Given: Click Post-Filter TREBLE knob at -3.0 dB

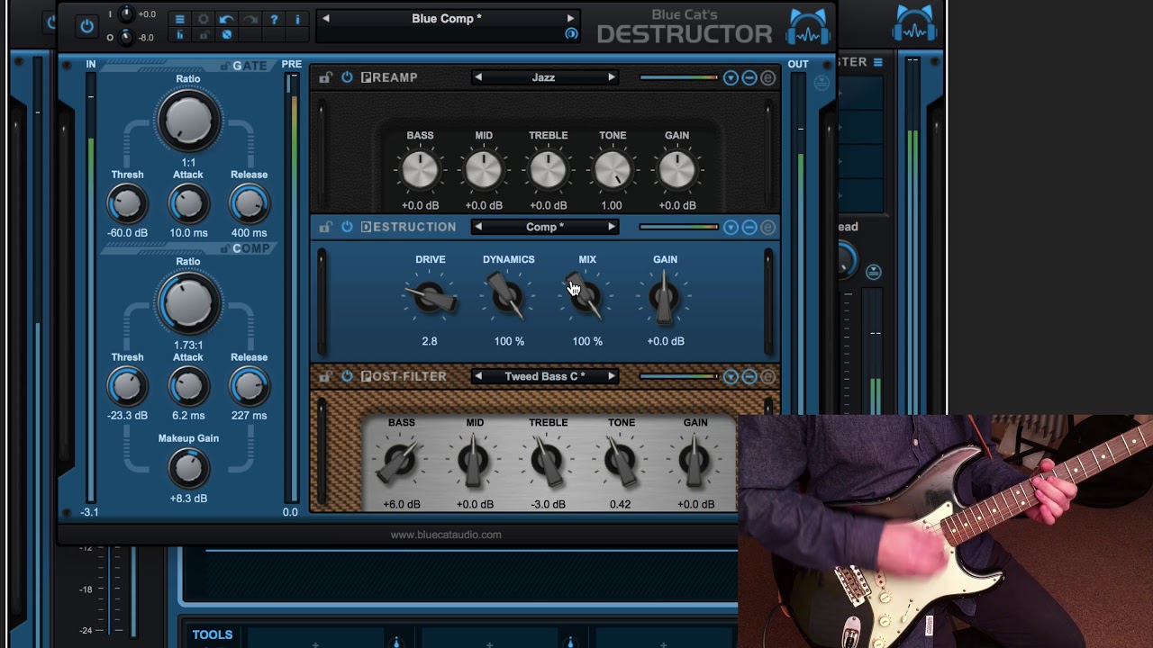Looking at the screenshot, I should (548, 461).
